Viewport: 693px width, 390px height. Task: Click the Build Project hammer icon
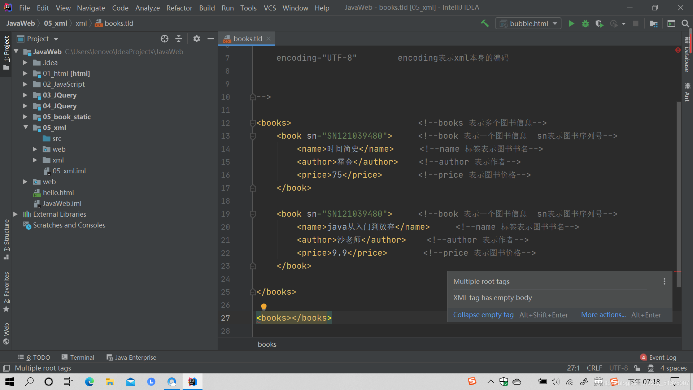coord(485,23)
